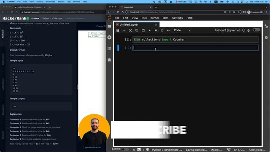Open the Chrome menu in macOS menu bar

(11, 2)
